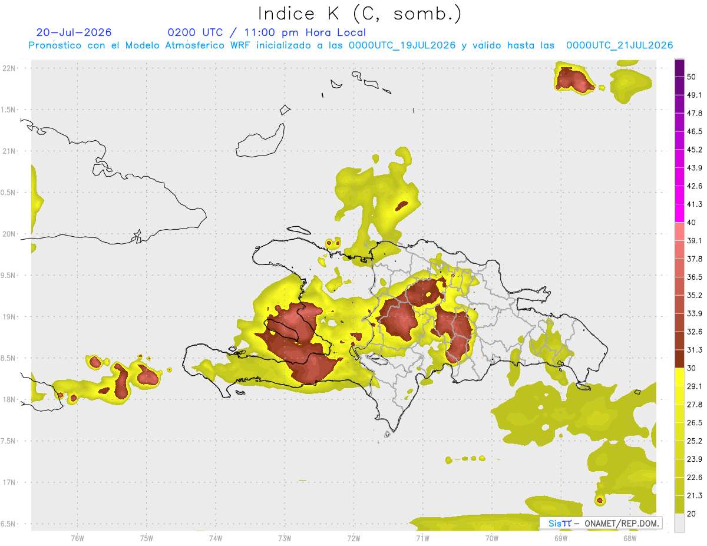Click the colorbar label "36.5"
Image resolution: width=707 pixels, height=546 pixels.
[x=695, y=277]
